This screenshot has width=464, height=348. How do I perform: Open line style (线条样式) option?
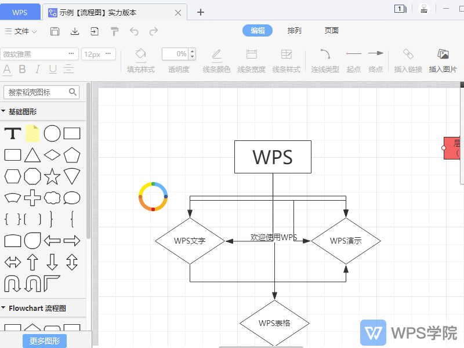click(287, 61)
